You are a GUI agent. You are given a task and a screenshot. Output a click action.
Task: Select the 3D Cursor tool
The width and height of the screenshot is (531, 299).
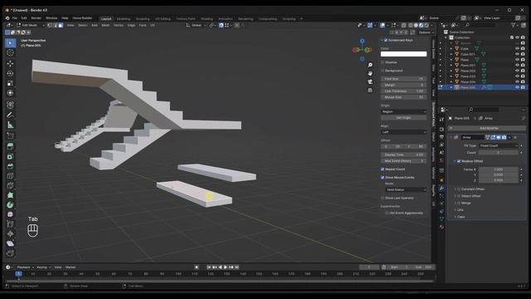(x=10, y=53)
